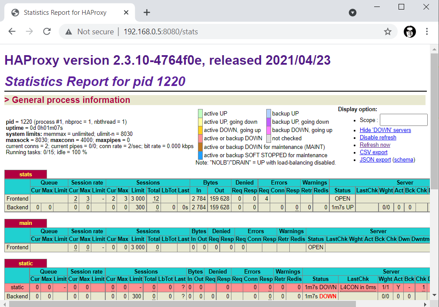
Task: Open the Chrome profile avatar
Action: [409, 32]
